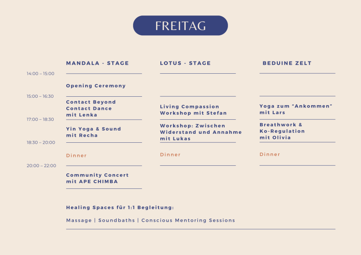
Task: Select the 14:00 – 15:00 time slot
Action: pyautogui.click(x=40, y=74)
